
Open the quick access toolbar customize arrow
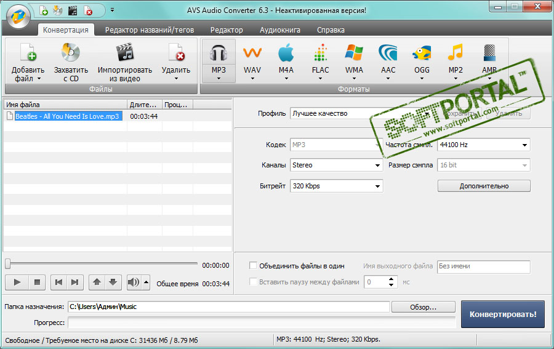(x=112, y=10)
